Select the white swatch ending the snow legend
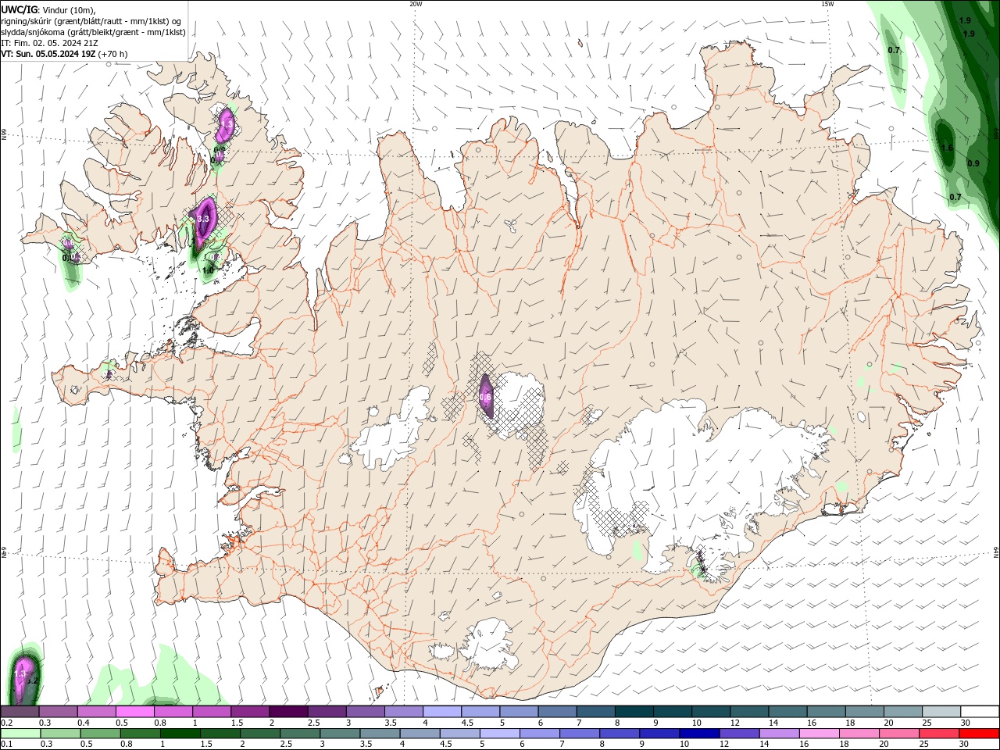 (980, 712)
